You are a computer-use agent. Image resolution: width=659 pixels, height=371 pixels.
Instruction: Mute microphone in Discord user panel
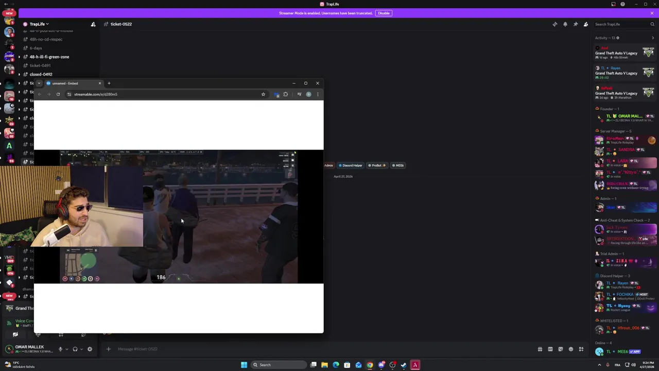click(x=60, y=349)
